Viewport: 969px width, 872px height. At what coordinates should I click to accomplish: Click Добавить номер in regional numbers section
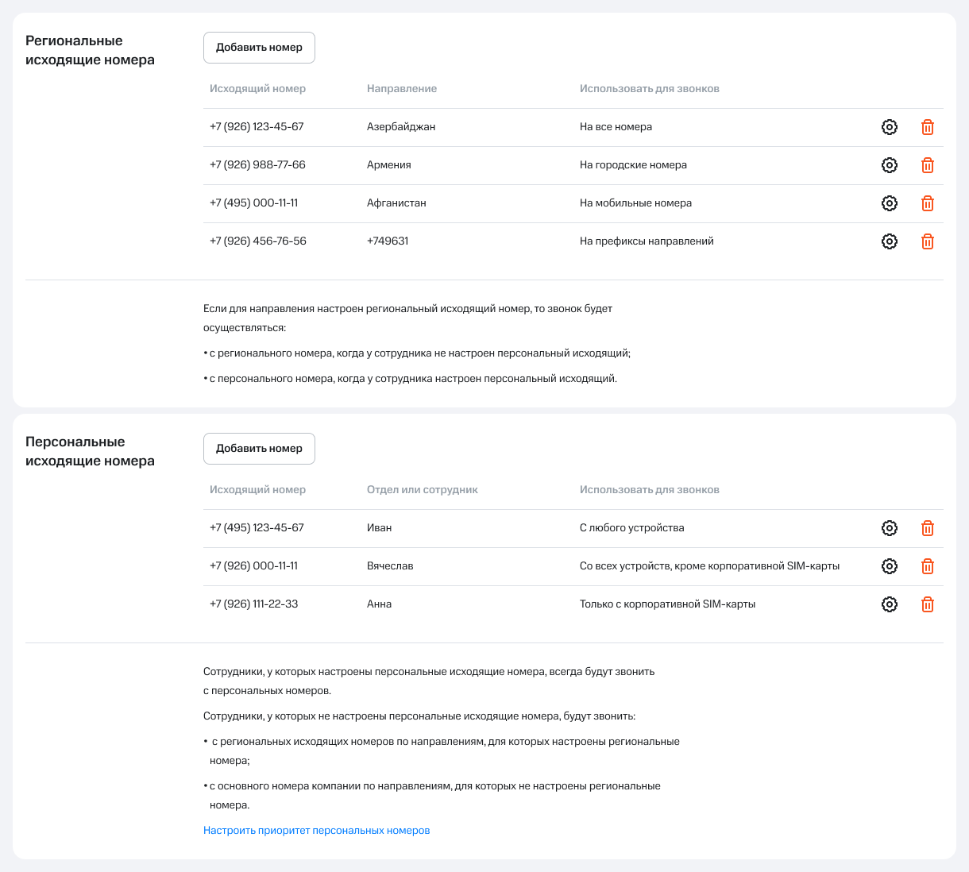coord(259,48)
